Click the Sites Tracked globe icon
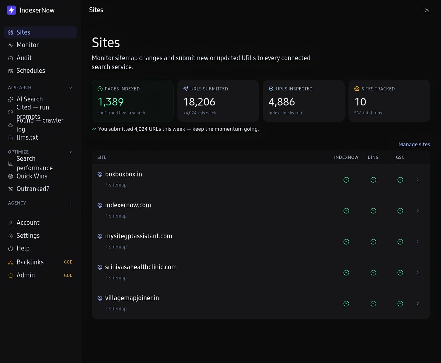 pyautogui.click(x=357, y=89)
